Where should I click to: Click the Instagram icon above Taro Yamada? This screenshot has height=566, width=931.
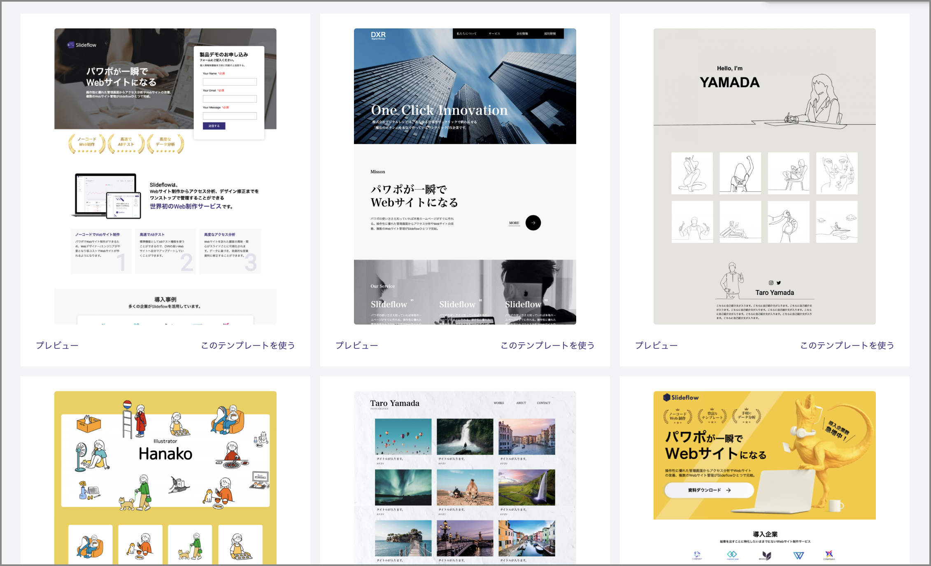pyautogui.click(x=771, y=283)
